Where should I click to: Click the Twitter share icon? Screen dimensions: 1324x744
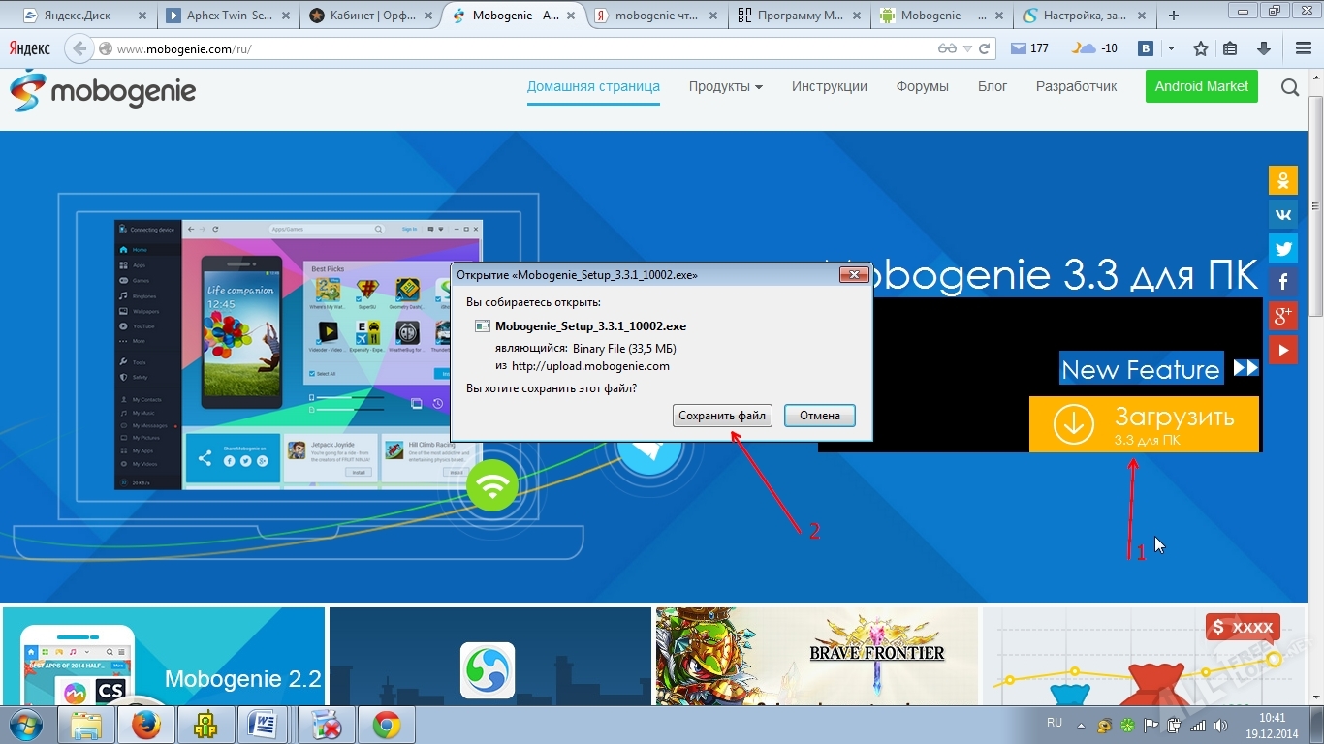[1283, 248]
